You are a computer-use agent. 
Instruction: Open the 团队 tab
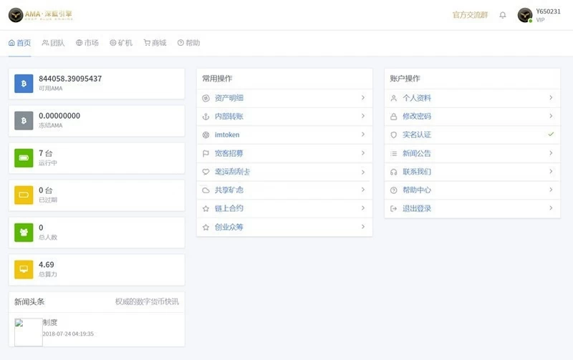[x=53, y=43]
